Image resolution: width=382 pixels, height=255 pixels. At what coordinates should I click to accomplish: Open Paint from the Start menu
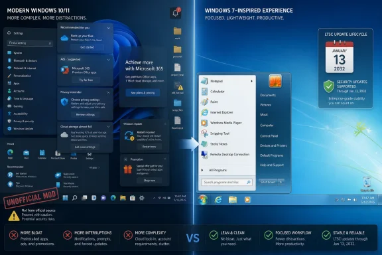tap(210, 102)
